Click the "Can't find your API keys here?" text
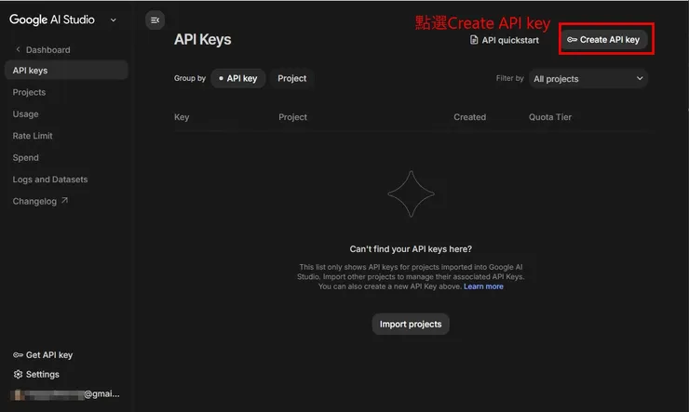689x412 pixels. (411, 249)
